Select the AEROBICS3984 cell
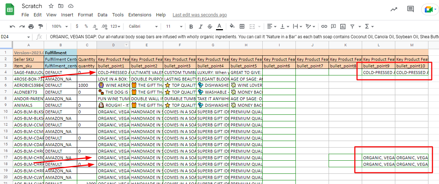The image size is (439, 184). point(28,86)
